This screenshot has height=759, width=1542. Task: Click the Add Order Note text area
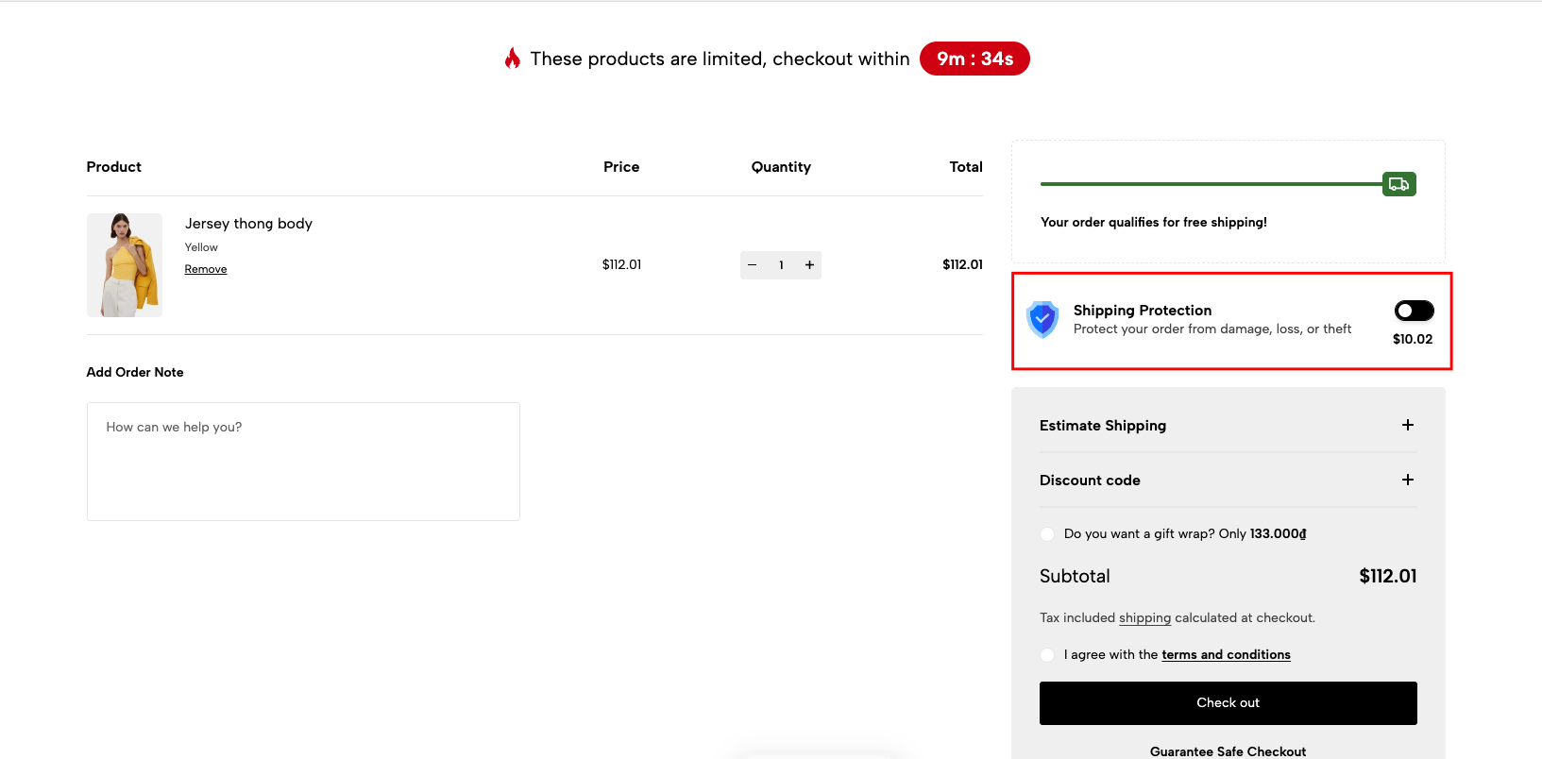303,462
